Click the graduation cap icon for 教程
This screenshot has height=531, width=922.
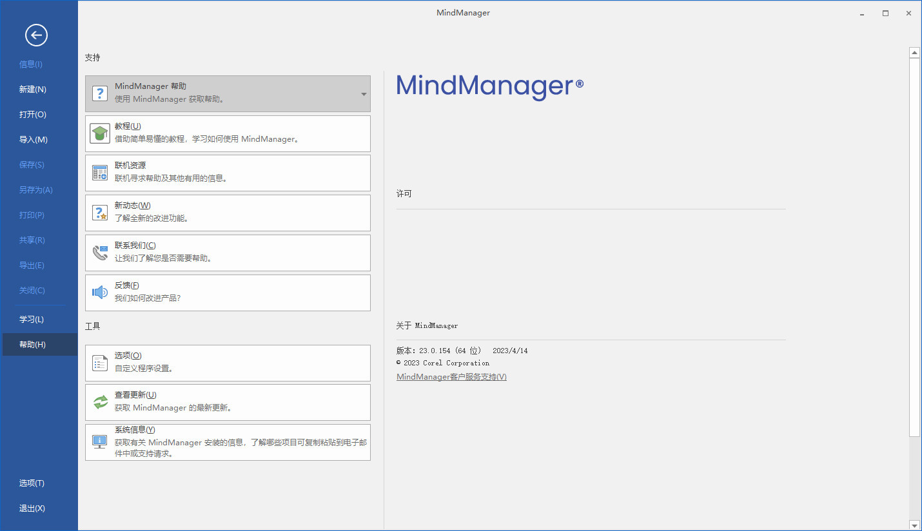pos(99,133)
